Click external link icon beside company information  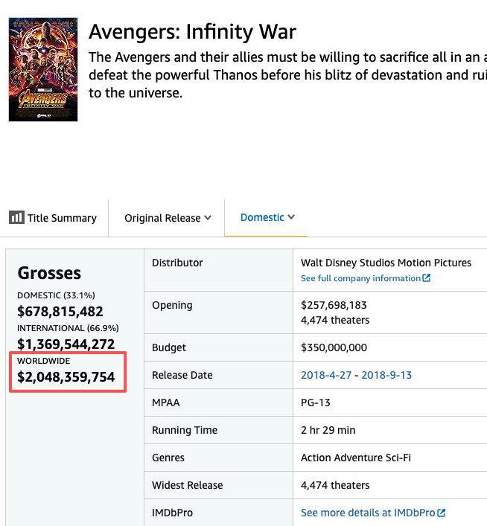tap(426, 278)
